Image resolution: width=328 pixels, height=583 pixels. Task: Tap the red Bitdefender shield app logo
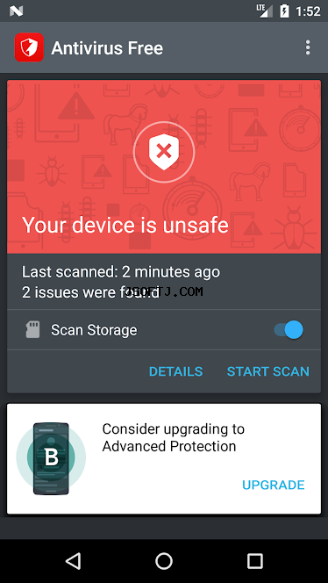click(29, 47)
